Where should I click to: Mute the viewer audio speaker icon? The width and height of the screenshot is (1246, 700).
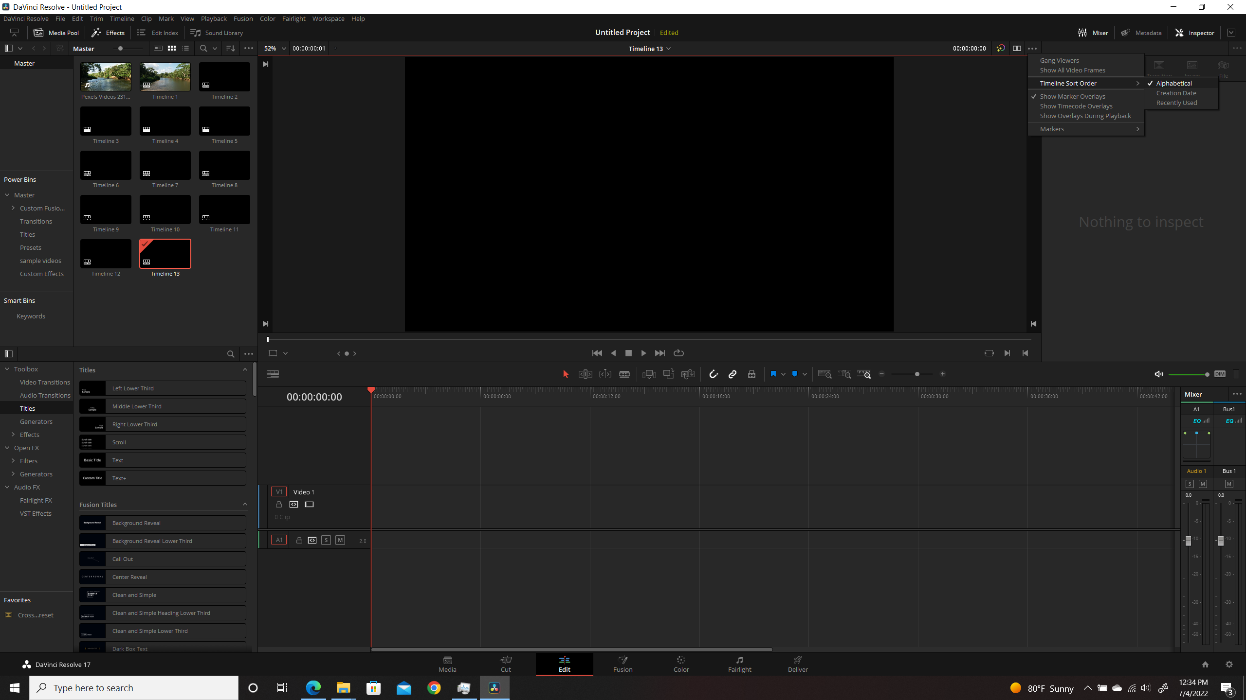point(1159,374)
